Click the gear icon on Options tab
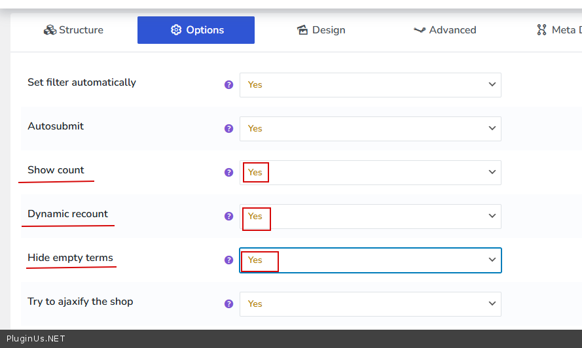582x348 pixels. pyautogui.click(x=175, y=30)
